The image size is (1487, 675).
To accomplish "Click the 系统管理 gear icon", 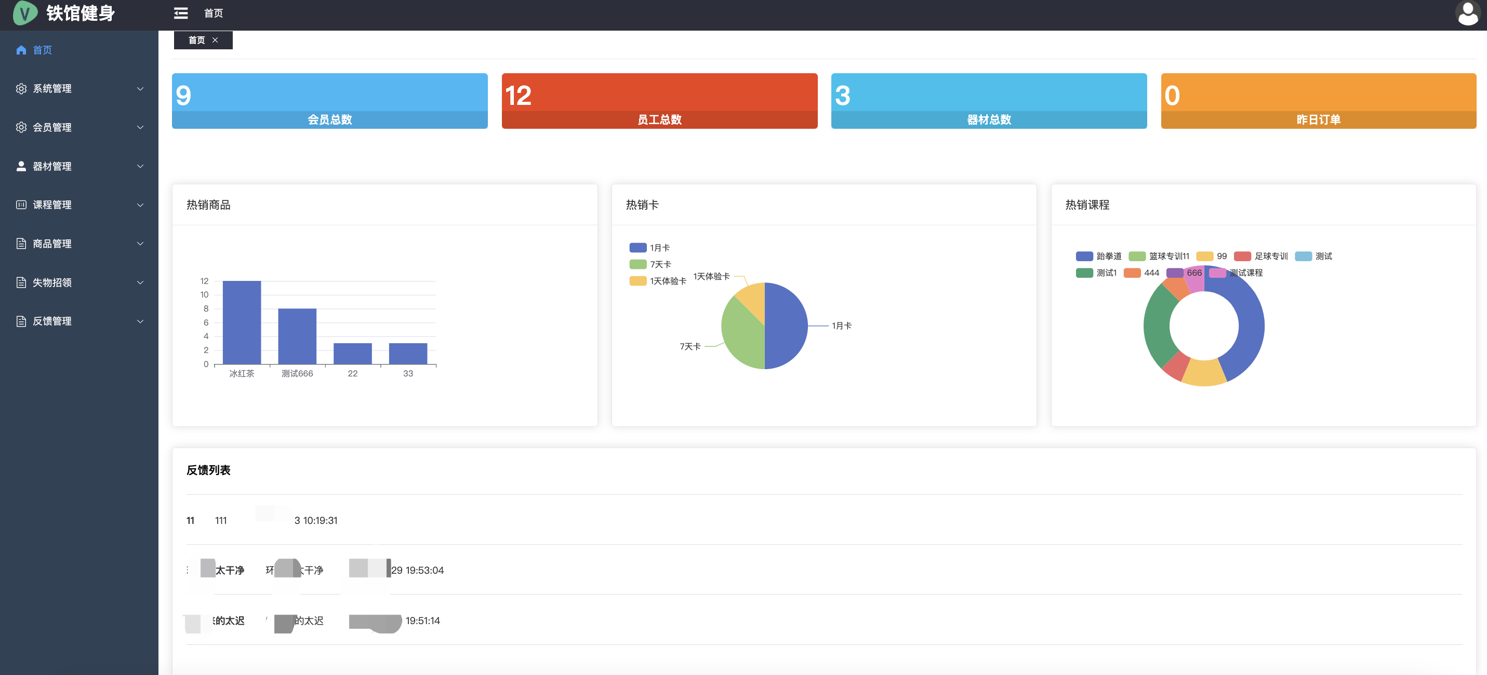I will point(21,89).
